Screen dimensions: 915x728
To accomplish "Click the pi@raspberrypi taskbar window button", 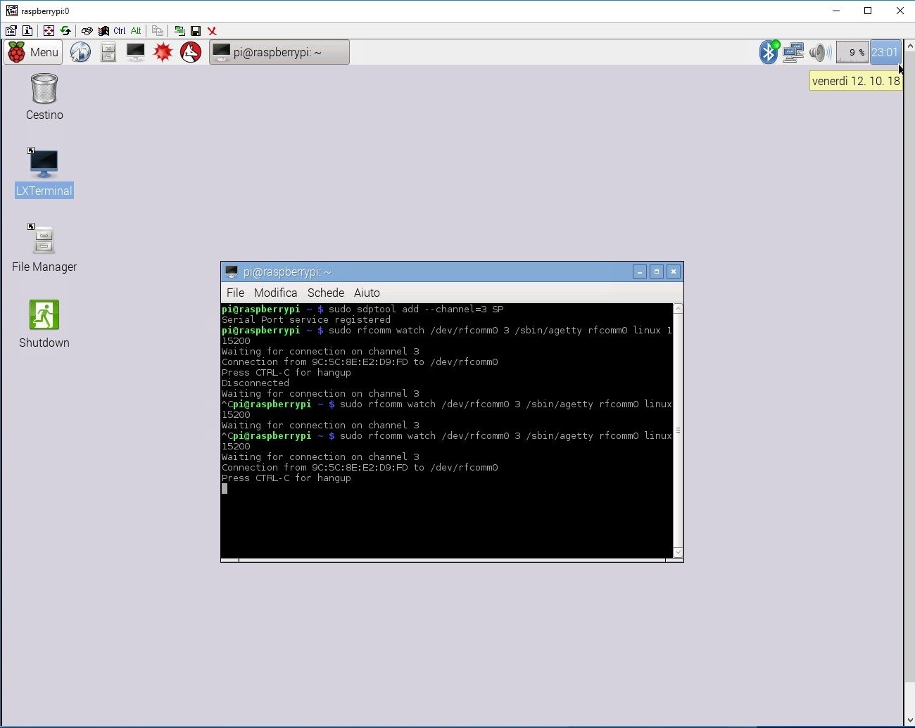I will pyautogui.click(x=279, y=52).
